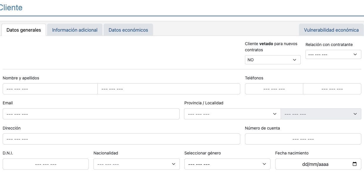Expand the Relación con contratante dropdown
364x175 pixels.
[333, 55]
